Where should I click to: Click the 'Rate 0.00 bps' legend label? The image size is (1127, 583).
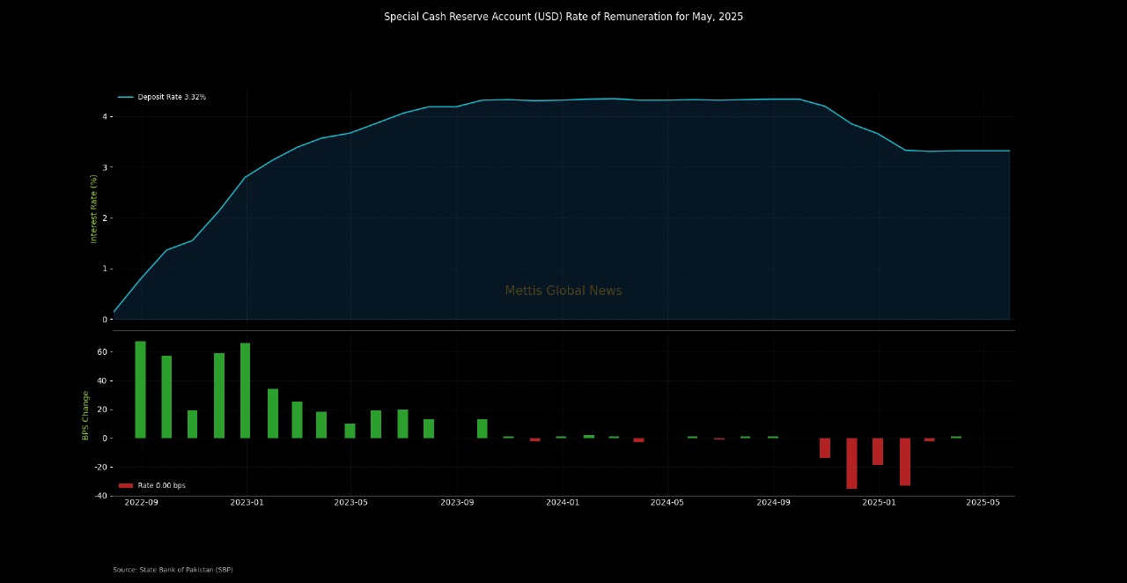point(162,485)
